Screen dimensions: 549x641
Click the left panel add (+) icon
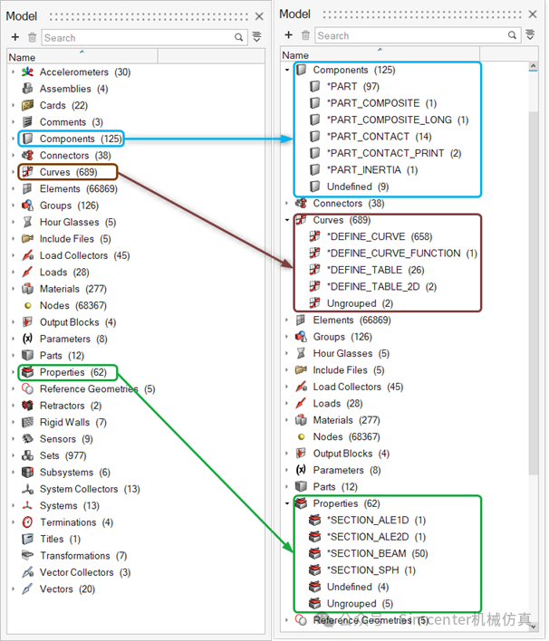(x=15, y=38)
